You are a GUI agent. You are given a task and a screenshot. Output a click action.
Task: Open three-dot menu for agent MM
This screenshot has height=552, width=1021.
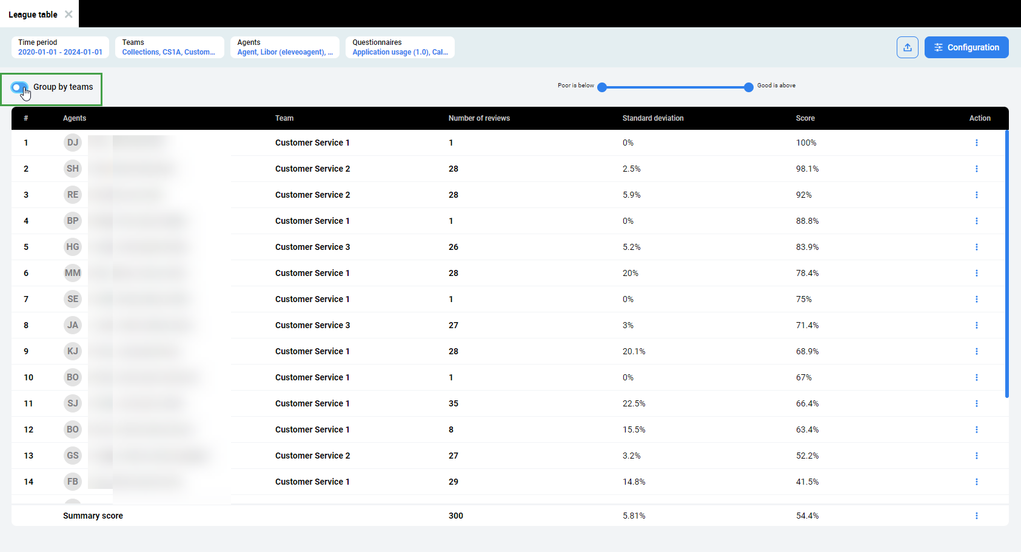976,273
